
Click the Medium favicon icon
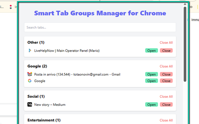[x=30, y=105]
